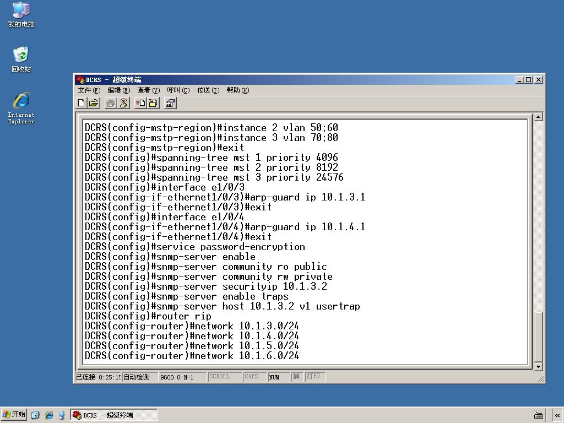564x423 pixels.
Task: Open the 呼叫(C) menu
Action: tap(178, 90)
